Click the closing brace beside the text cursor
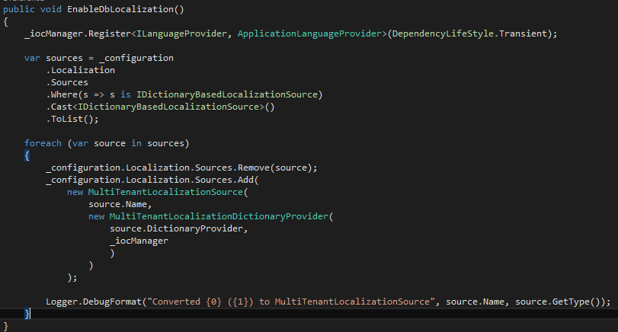The image size is (618, 332). 27,314
